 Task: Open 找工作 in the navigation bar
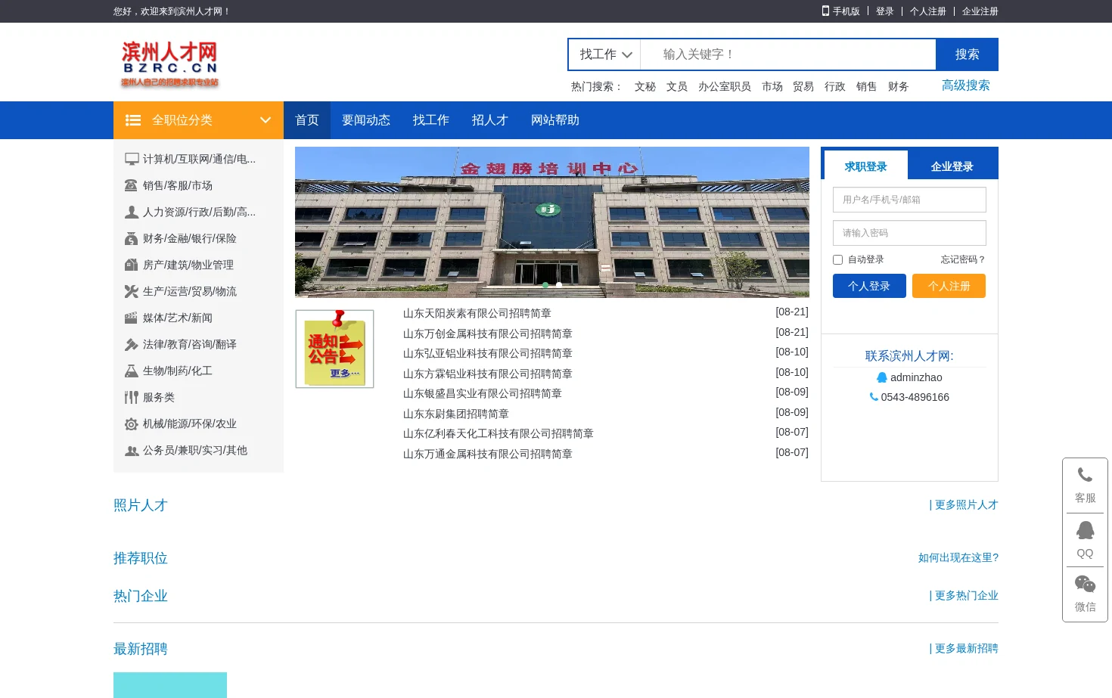pos(431,120)
